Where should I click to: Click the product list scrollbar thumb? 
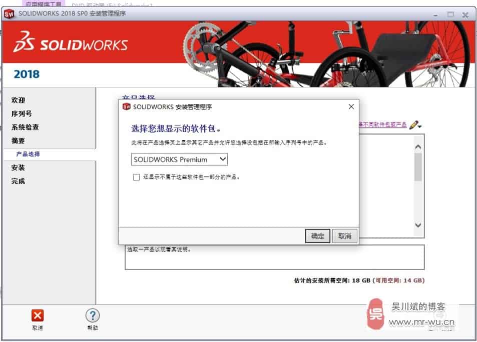[418, 167]
